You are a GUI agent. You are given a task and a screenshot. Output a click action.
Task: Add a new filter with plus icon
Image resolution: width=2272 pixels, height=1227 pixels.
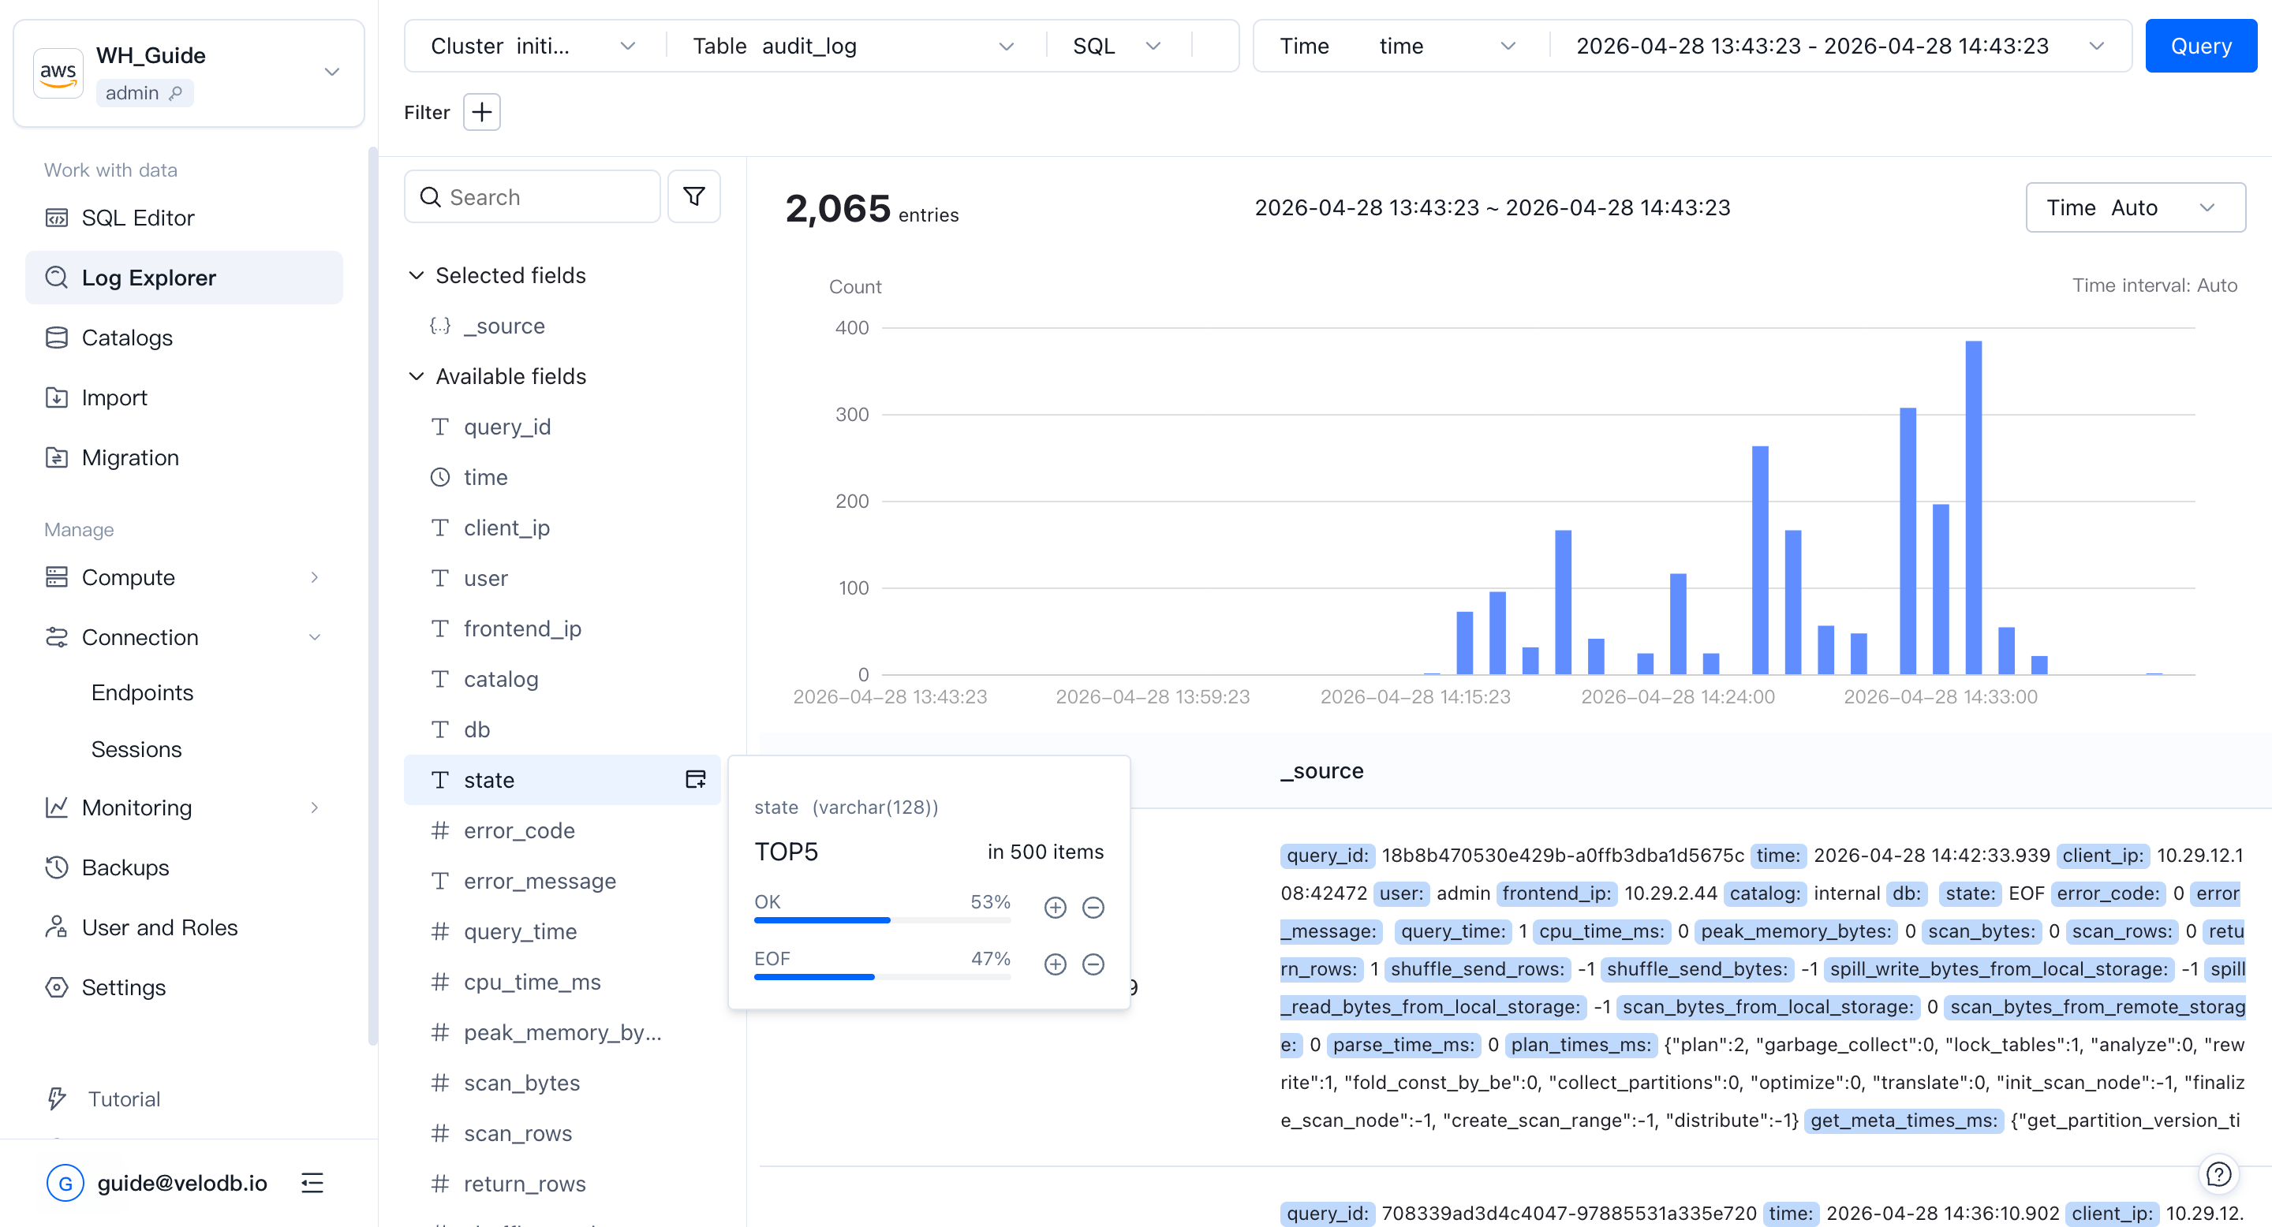coord(481,112)
